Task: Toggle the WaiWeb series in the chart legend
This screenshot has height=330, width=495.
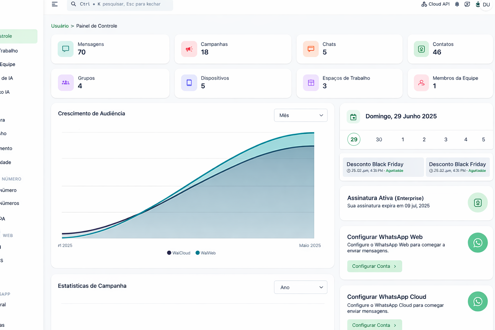Action: tap(205, 253)
